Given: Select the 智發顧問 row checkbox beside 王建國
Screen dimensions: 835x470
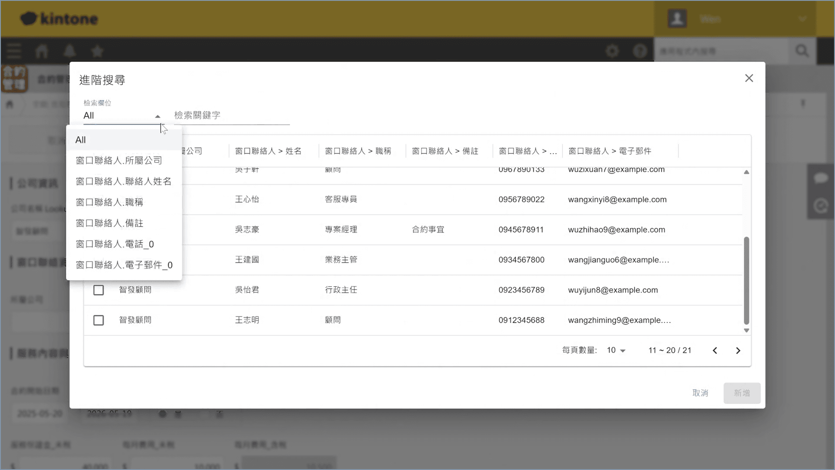Looking at the screenshot, I should tap(98, 259).
